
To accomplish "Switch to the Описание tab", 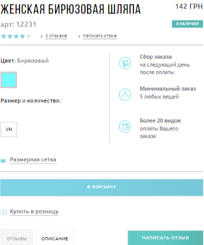I will pyautogui.click(x=54, y=238).
